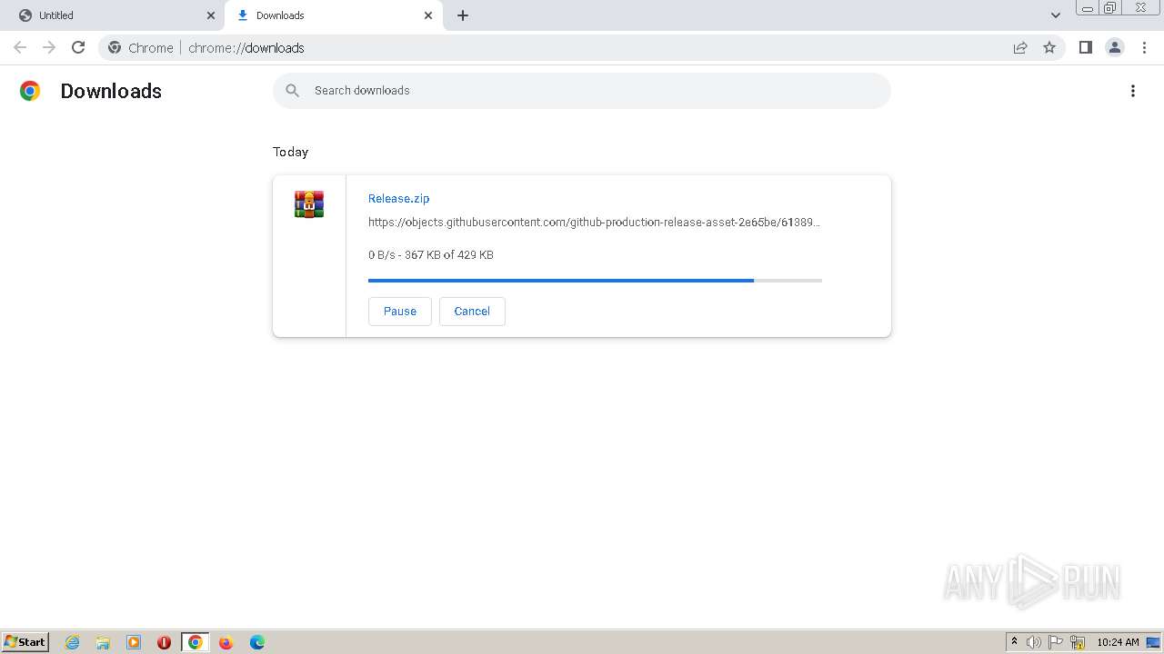Click the Release.zip WinRAR file icon
The height and width of the screenshot is (654, 1164).
coord(309,204)
